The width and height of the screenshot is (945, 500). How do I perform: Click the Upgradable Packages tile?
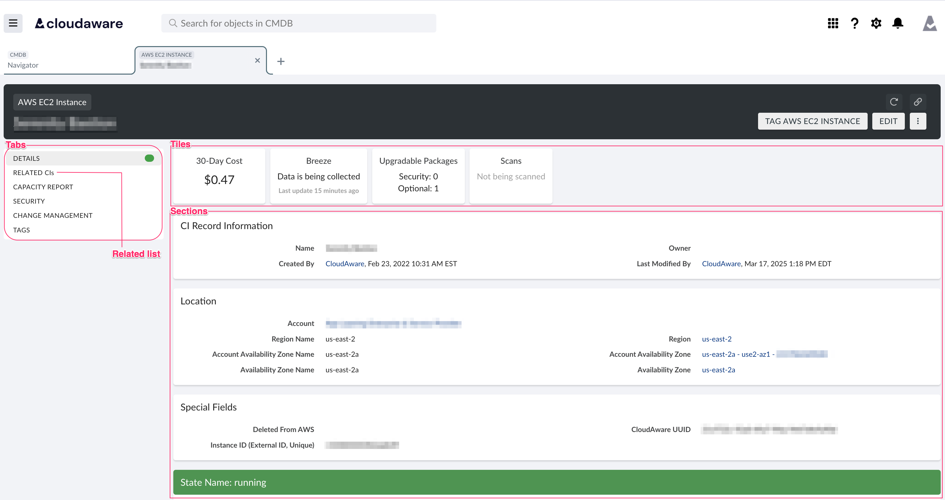pos(418,175)
